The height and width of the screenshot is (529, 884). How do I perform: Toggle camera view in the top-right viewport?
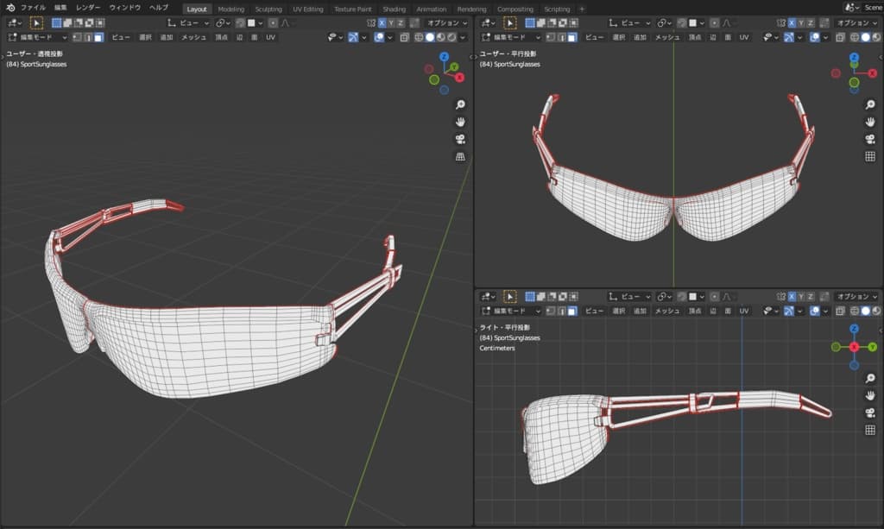[870, 139]
